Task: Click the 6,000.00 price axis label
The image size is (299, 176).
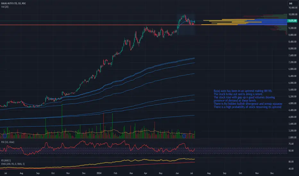Action: (293, 83)
